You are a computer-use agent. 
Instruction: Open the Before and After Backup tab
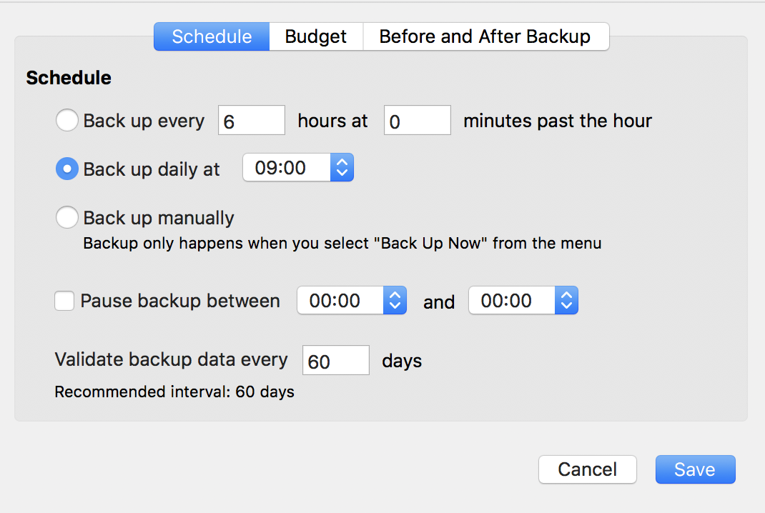tap(485, 36)
